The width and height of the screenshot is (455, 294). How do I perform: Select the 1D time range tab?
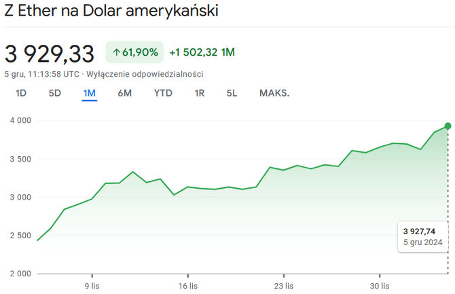[x=21, y=93]
